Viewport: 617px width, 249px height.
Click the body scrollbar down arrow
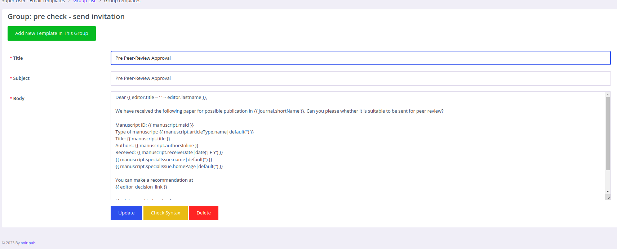coord(608,191)
